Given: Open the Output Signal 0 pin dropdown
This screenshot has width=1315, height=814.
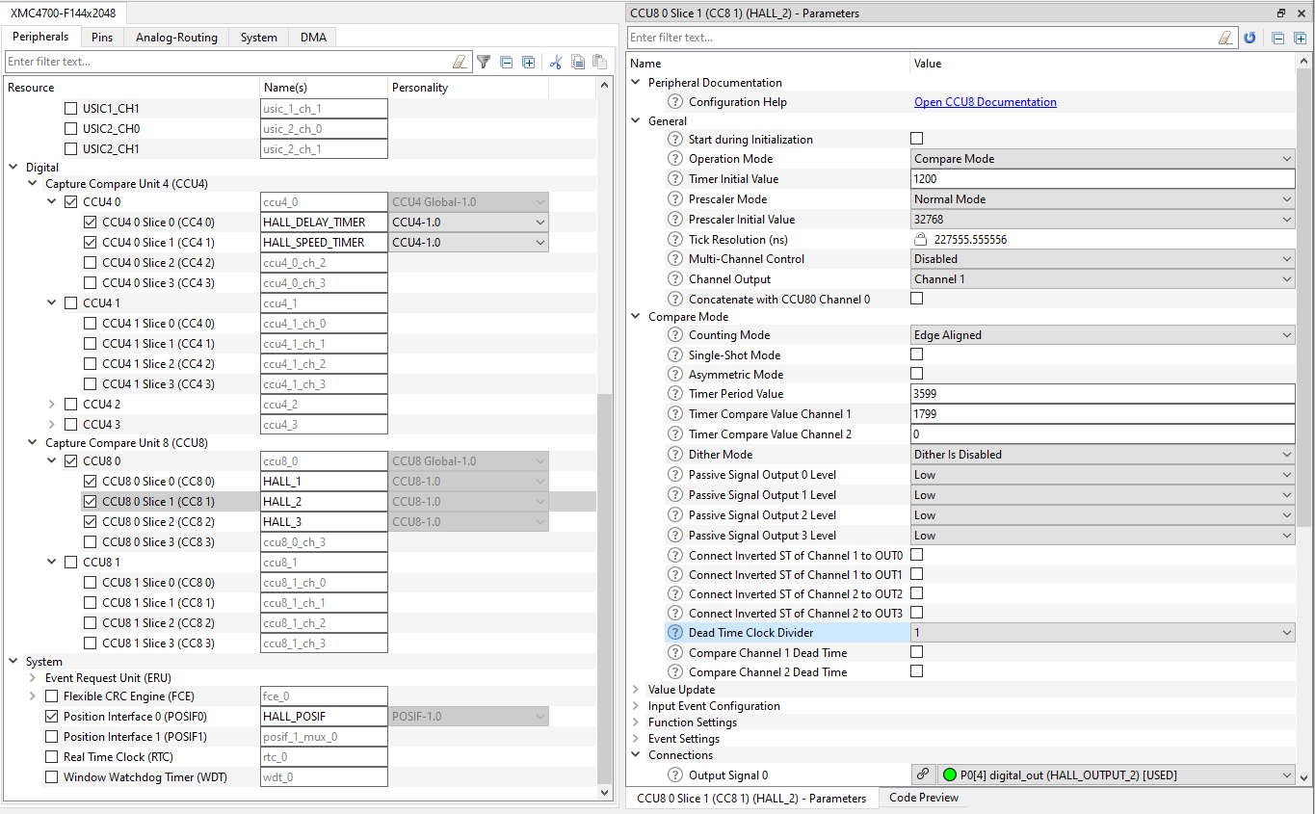Looking at the screenshot, I should coord(1116,775).
